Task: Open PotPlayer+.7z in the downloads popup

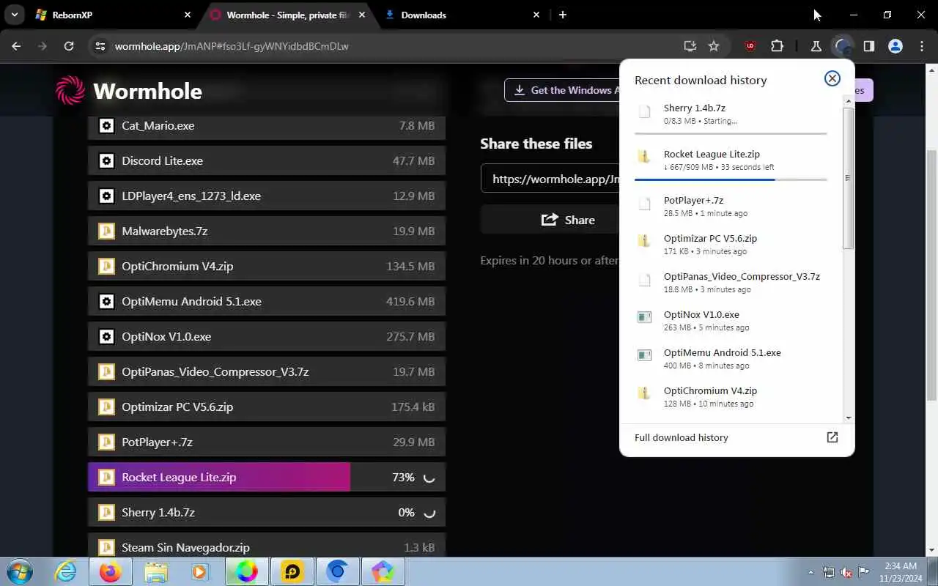Action: pyautogui.click(x=731, y=207)
